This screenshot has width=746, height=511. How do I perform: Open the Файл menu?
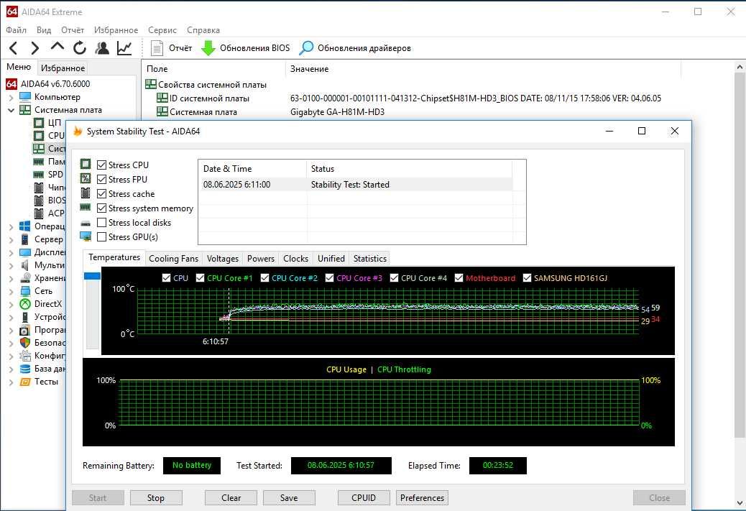pyautogui.click(x=17, y=30)
